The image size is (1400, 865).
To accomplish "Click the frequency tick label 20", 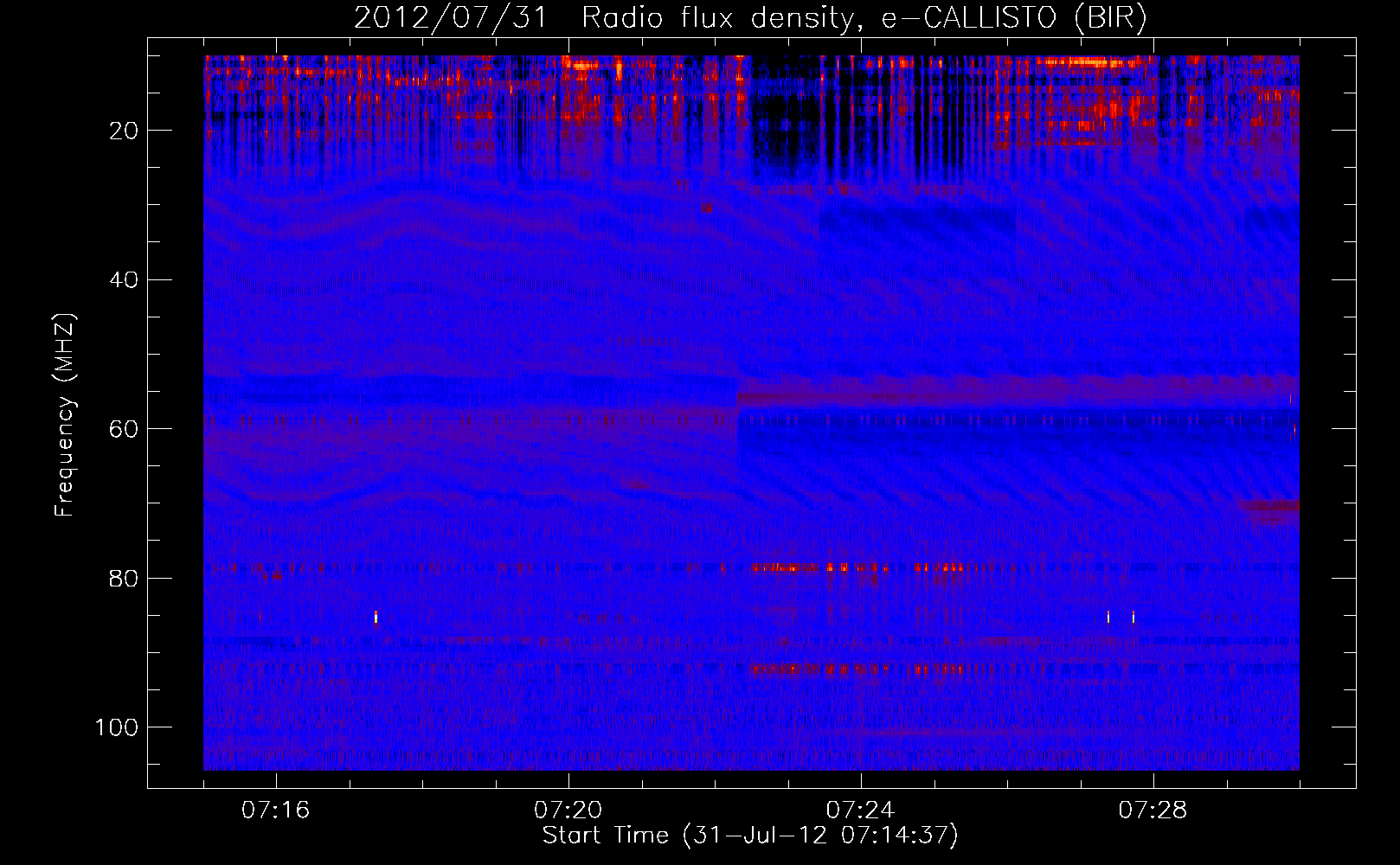I will click(124, 131).
